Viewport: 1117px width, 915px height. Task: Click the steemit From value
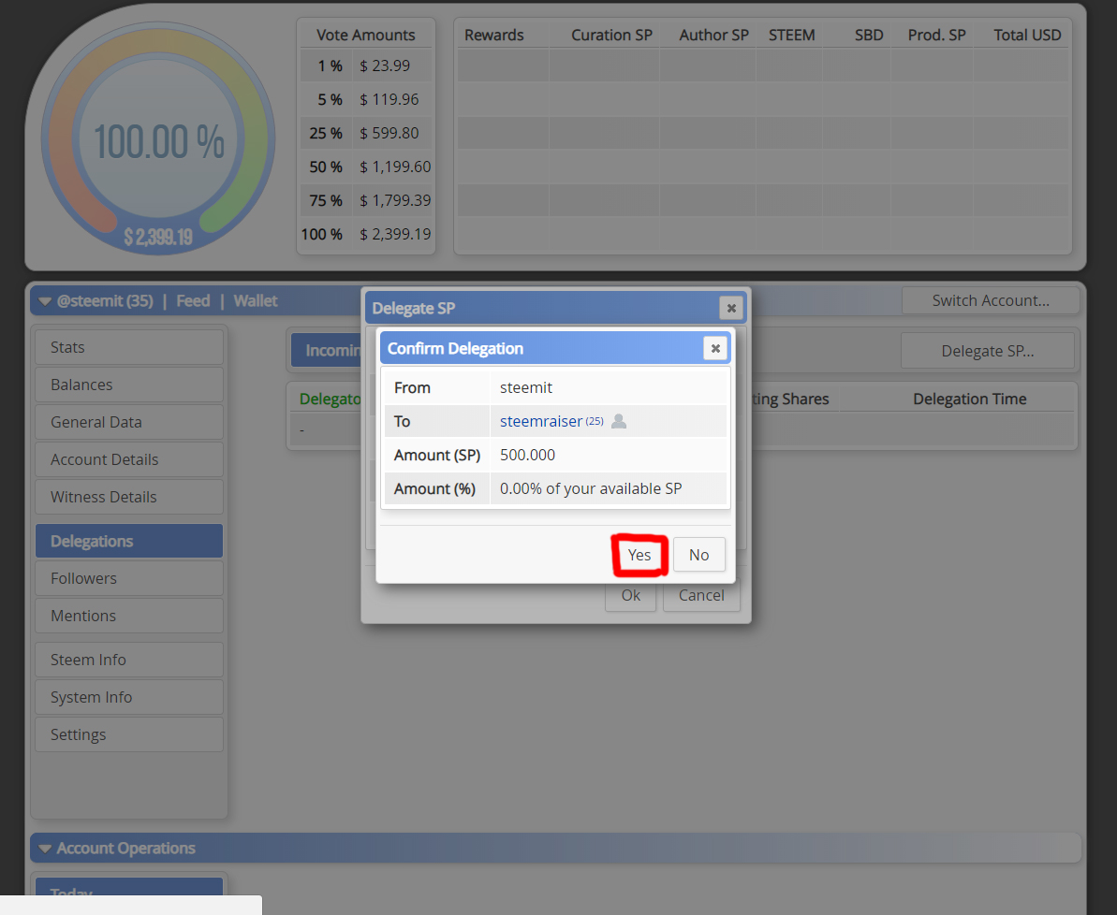[x=526, y=388]
